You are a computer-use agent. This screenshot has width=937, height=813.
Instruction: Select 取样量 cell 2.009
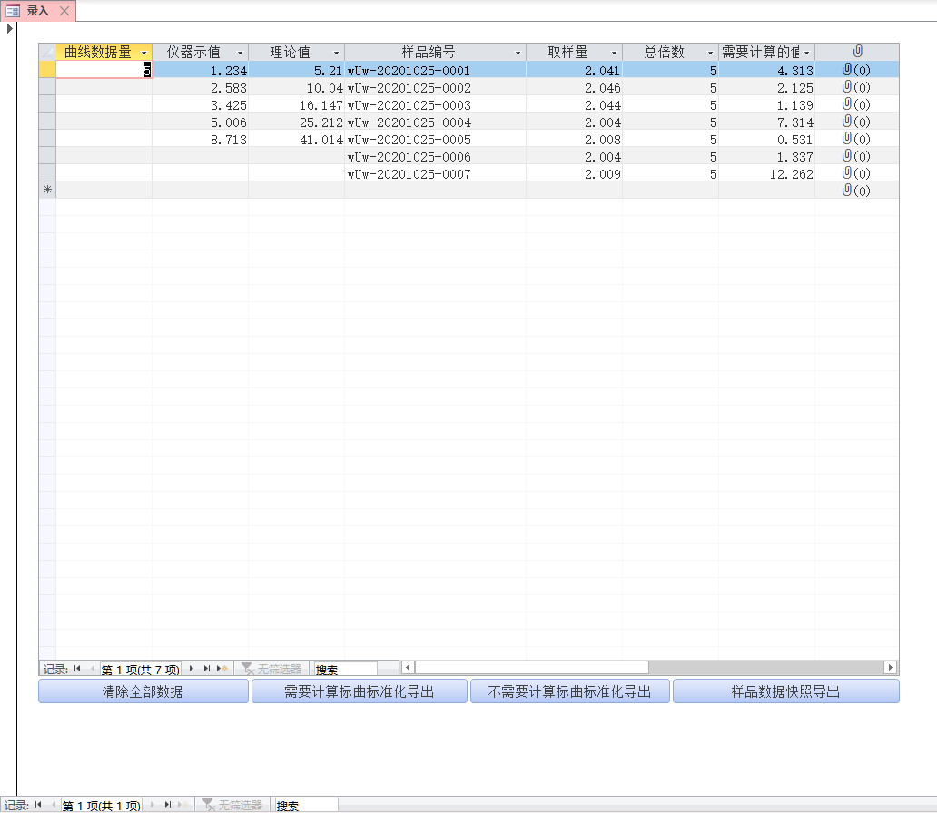pyautogui.click(x=574, y=174)
